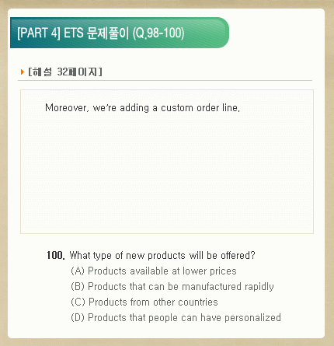Image resolution: width=334 pixels, height=346 pixels.
Task: Click question number 100
Action: [56, 255]
